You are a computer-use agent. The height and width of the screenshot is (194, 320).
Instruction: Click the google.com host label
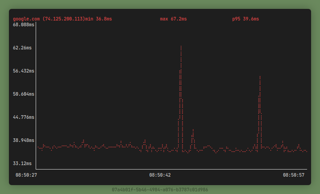(x=26, y=19)
